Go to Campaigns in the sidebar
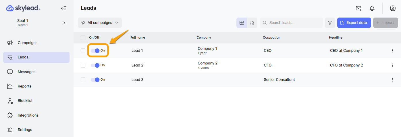Viewport: 401px width, 137px height. 28,43
